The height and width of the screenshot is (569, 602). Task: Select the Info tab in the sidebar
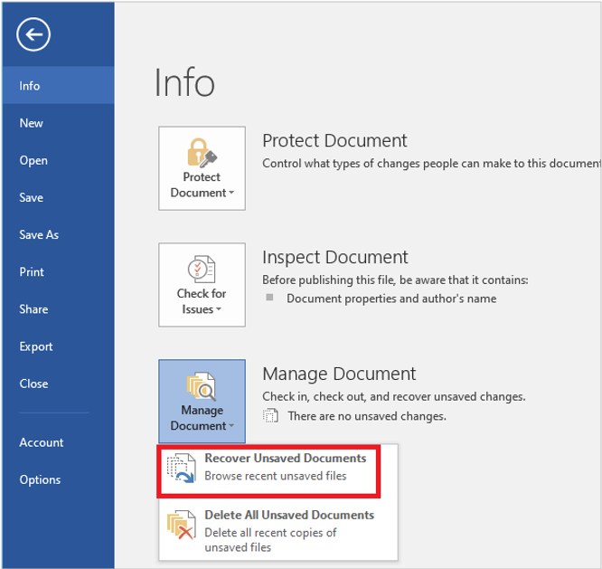59,85
